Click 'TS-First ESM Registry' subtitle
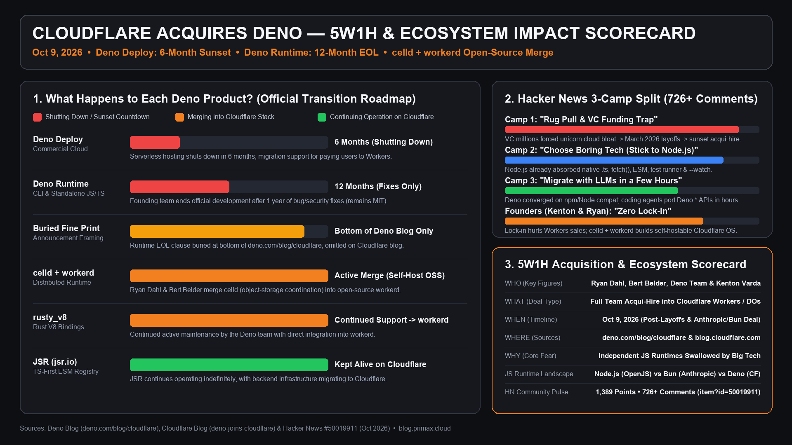The height and width of the screenshot is (445, 792). pos(66,371)
